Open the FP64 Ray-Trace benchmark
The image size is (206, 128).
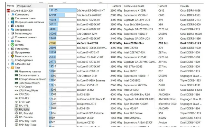(28, 125)
